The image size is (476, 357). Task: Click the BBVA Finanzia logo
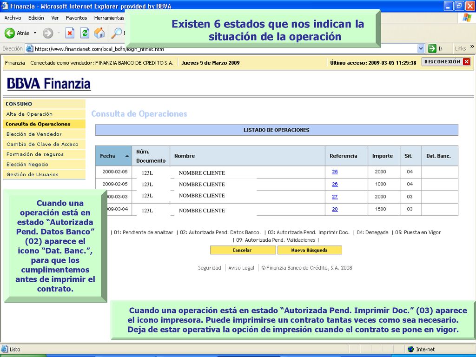coord(49,84)
